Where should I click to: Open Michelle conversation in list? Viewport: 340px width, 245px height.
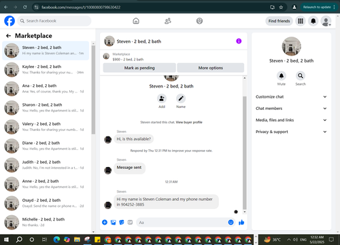(x=46, y=222)
